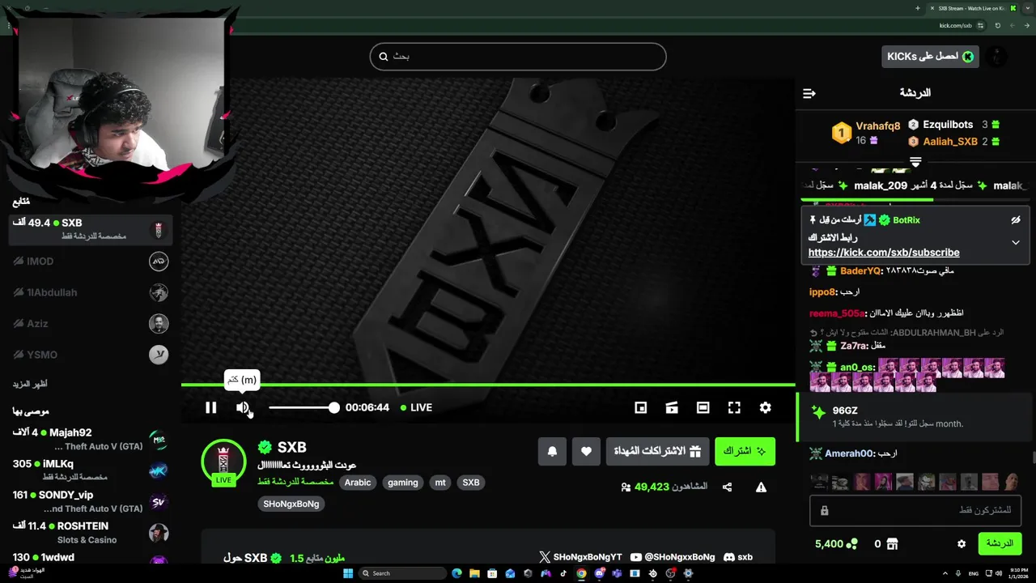This screenshot has height=583, width=1036.
Task: Share the stream with the share icon
Action: pyautogui.click(x=727, y=487)
